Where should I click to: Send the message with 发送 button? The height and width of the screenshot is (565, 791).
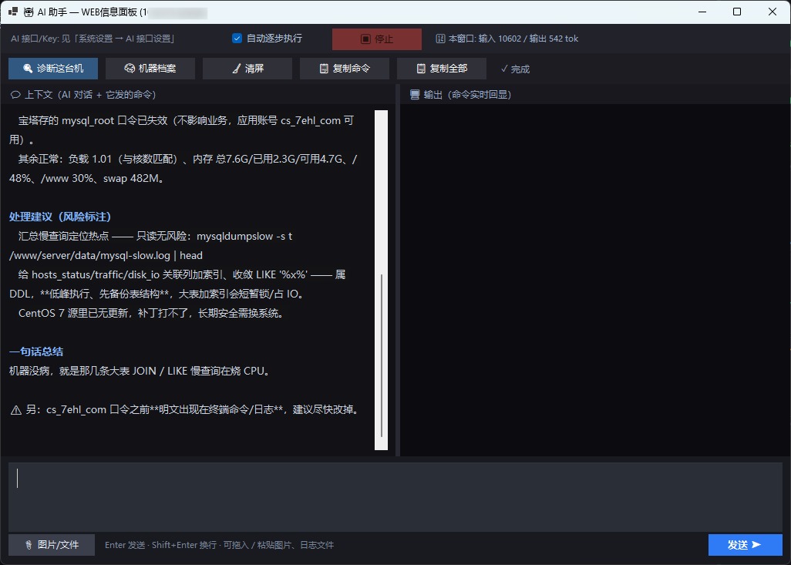click(x=745, y=545)
